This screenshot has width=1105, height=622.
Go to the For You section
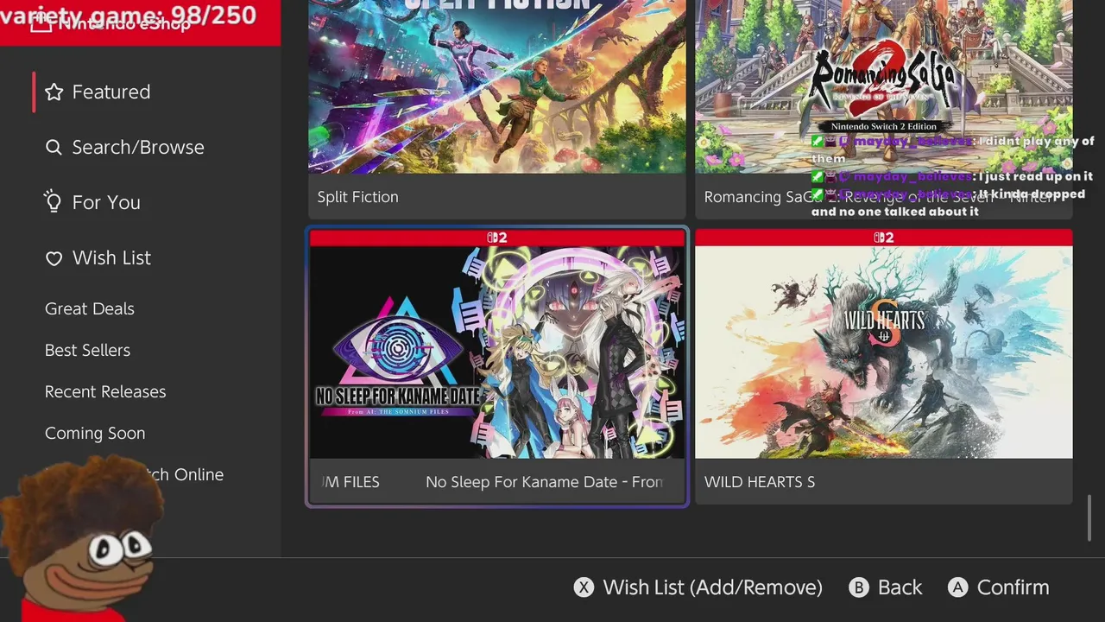106,203
